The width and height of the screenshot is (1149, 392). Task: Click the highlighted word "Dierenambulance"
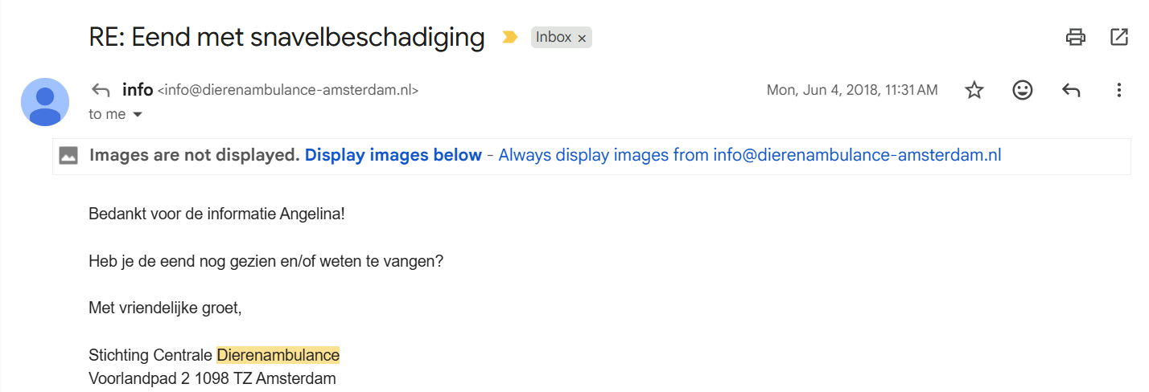pos(278,355)
